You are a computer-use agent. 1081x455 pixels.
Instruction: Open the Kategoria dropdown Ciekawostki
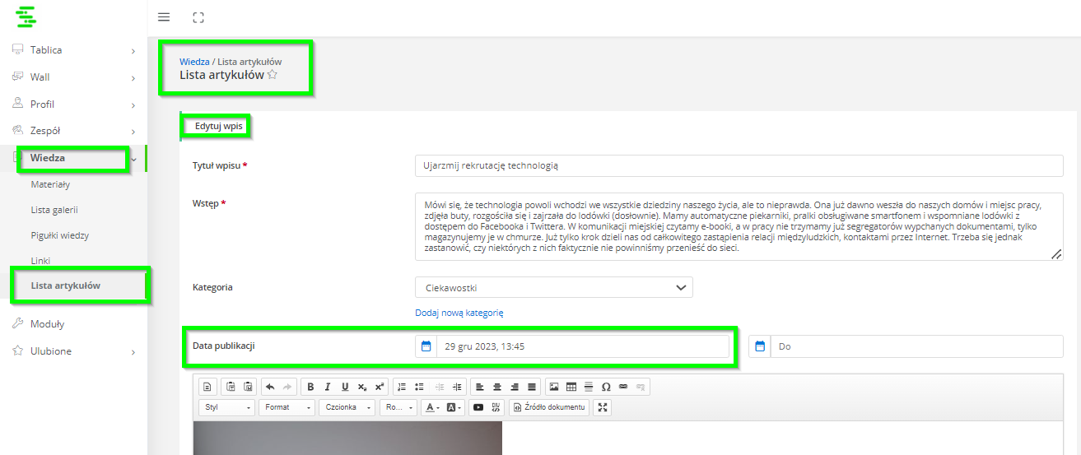click(x=554, y=288)
